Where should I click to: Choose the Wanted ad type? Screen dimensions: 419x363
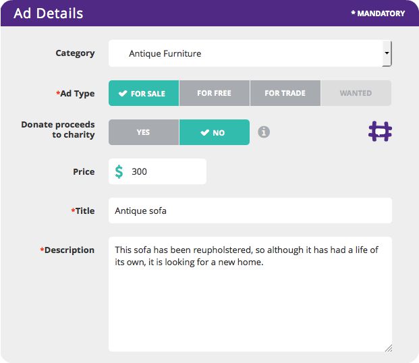coord(356,93)
